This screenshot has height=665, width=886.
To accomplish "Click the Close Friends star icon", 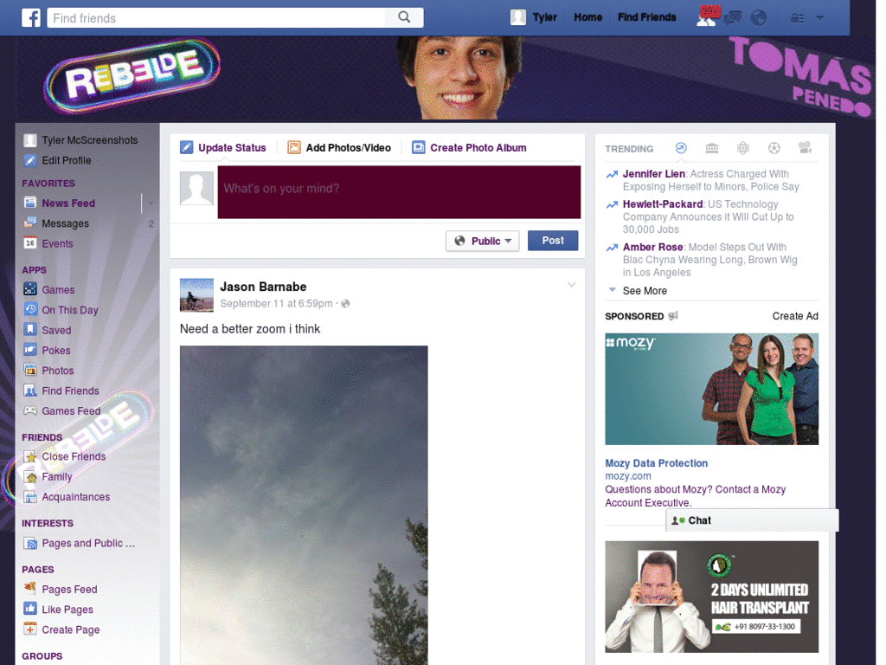I will pyautogui.click(x=30, y=455).
